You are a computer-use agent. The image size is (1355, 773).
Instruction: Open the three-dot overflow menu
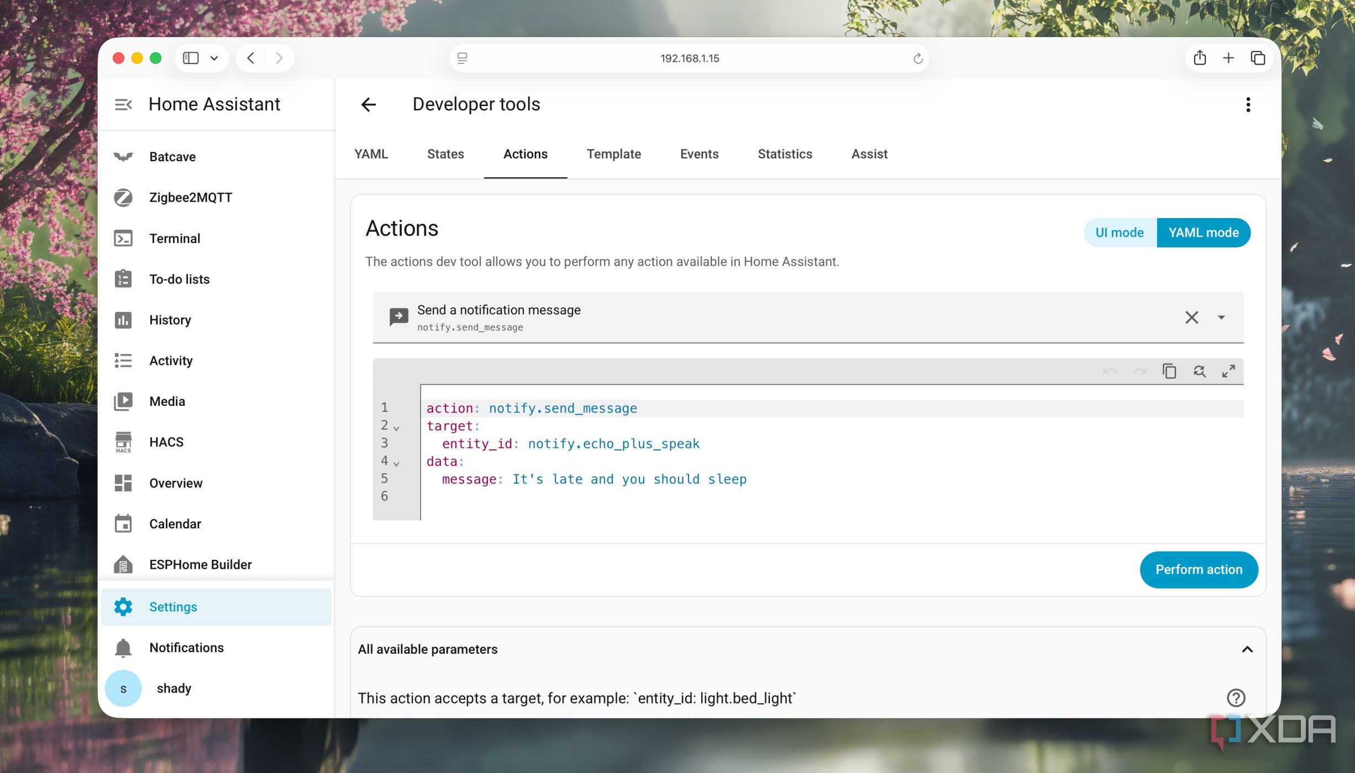pos(1248,104)
